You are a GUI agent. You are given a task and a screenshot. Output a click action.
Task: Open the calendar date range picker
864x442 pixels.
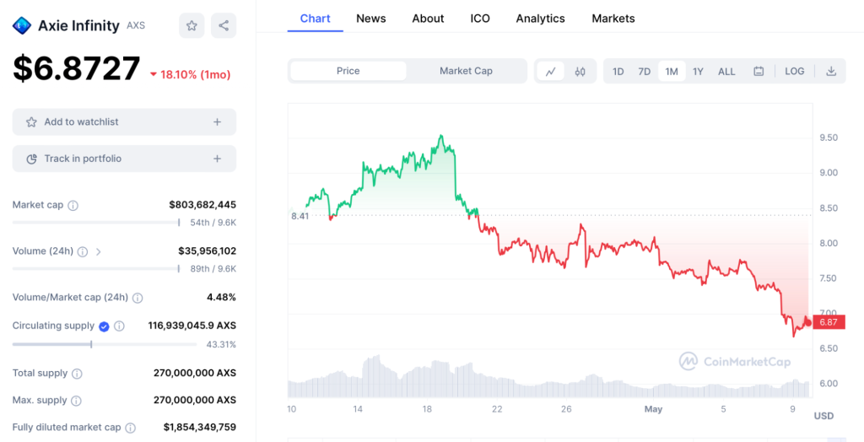[759, 71]
